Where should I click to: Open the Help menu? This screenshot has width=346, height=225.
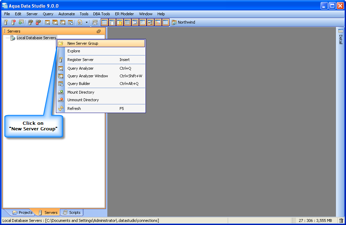coord(161,14)
